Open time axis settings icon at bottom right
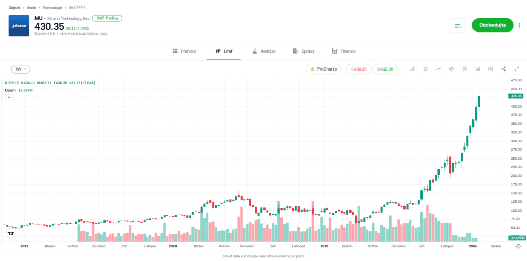 [518, 247]
